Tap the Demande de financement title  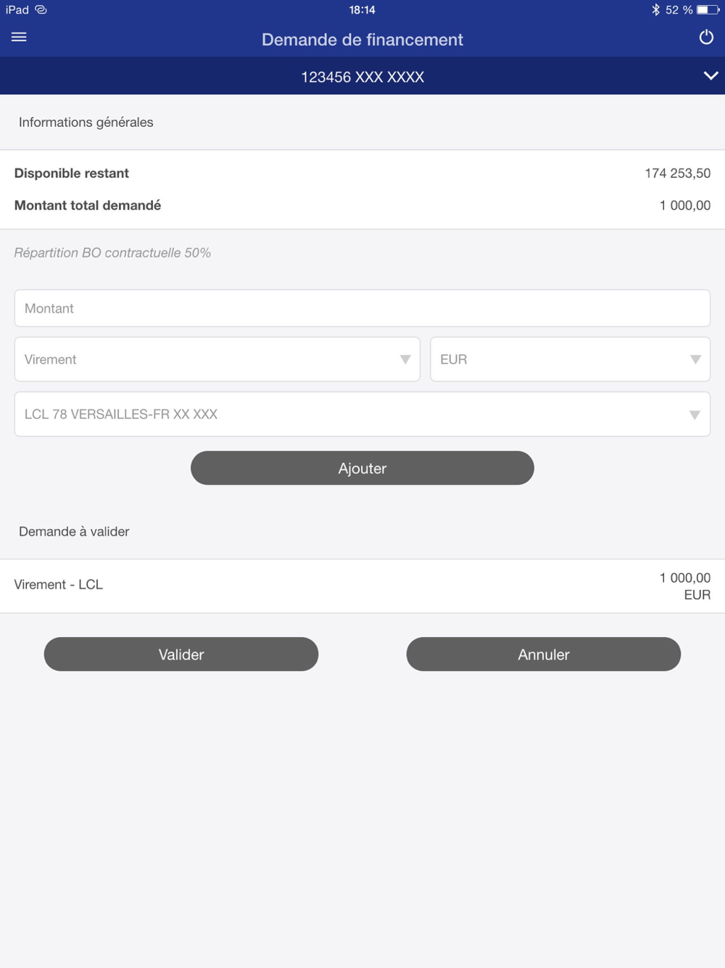362,40
